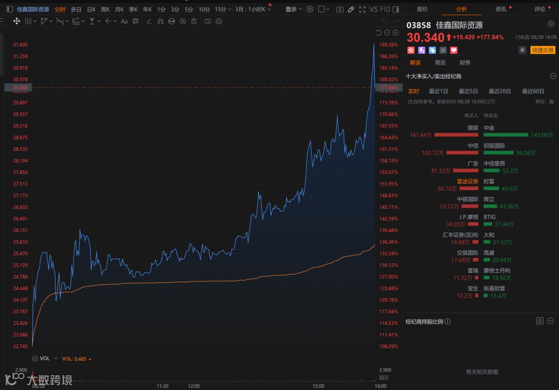Switch to 年K yearly chart
This screenshot has height=390, width=559.
coord(147,9)
